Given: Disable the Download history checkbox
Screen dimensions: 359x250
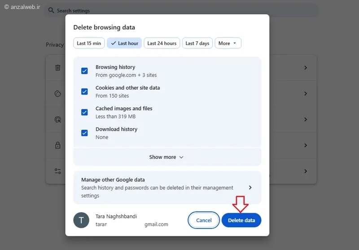Looking at the screenshot, I should (84, 133).
